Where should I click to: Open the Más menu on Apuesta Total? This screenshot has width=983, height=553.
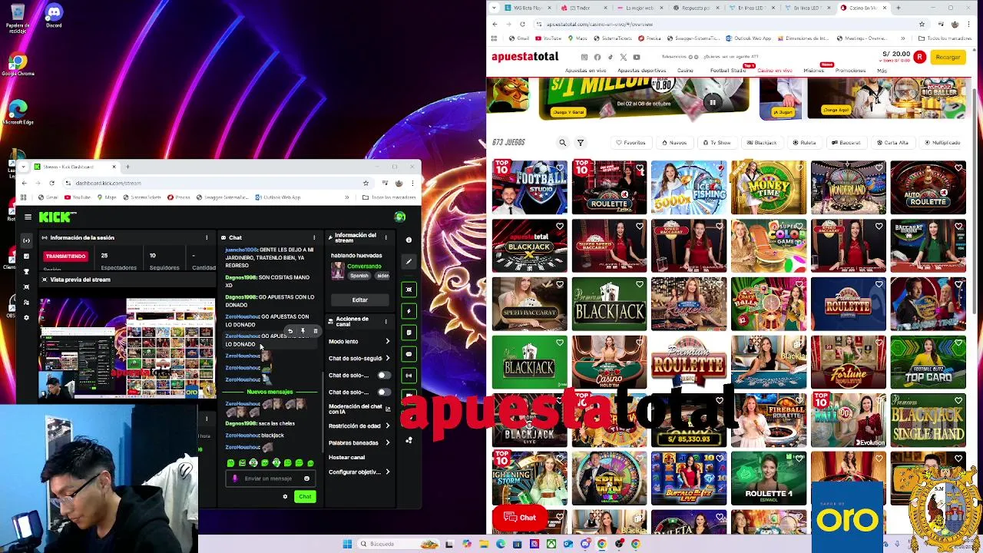882,71
